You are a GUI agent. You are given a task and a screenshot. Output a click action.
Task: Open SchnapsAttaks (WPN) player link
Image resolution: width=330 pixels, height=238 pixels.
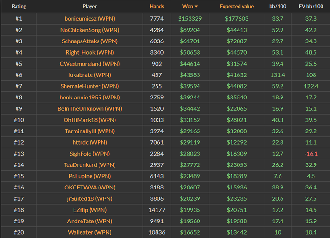coord(90,41)
